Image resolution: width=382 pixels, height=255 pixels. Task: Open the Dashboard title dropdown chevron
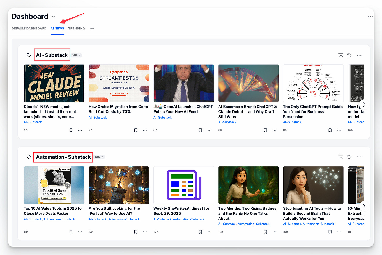pyautogui.click(x=53, y=17)
